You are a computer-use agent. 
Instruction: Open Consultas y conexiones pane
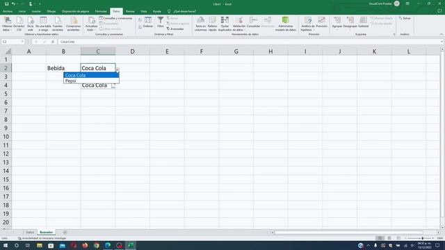click(115, 18)
